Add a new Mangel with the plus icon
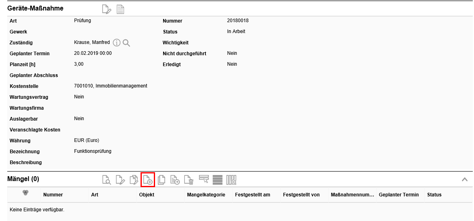474x221 pixels. pos(148,180)
